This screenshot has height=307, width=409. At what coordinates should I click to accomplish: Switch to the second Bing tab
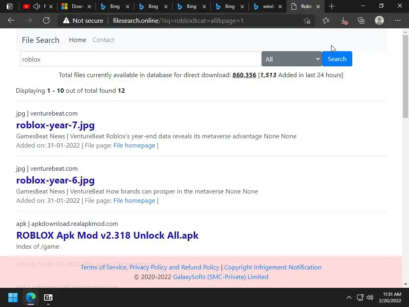pyautogui.click(x=153, y=6)
